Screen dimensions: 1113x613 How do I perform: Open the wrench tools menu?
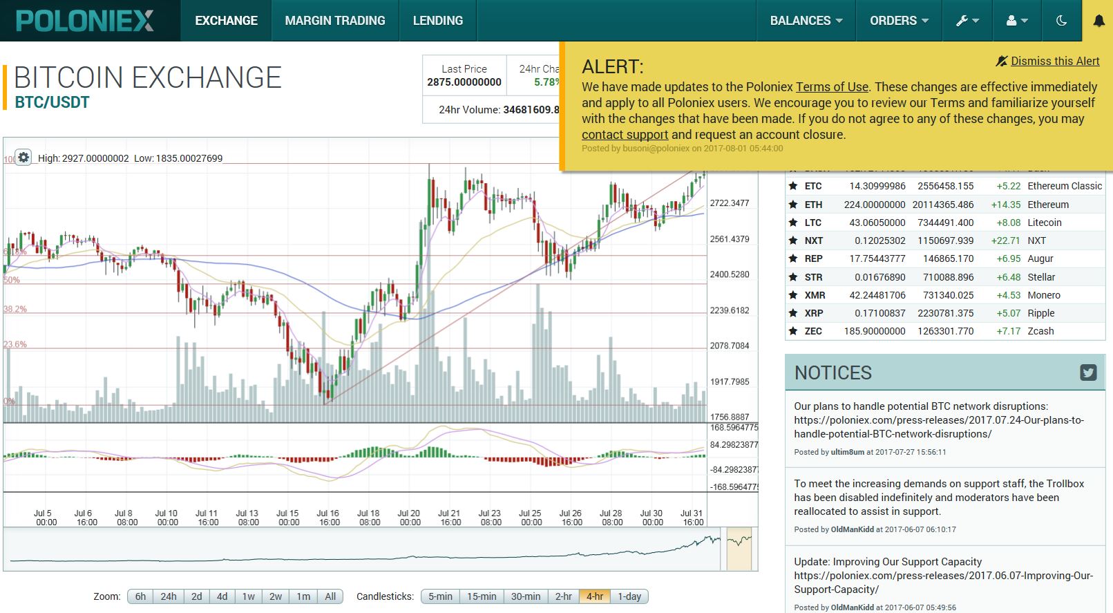967,21
